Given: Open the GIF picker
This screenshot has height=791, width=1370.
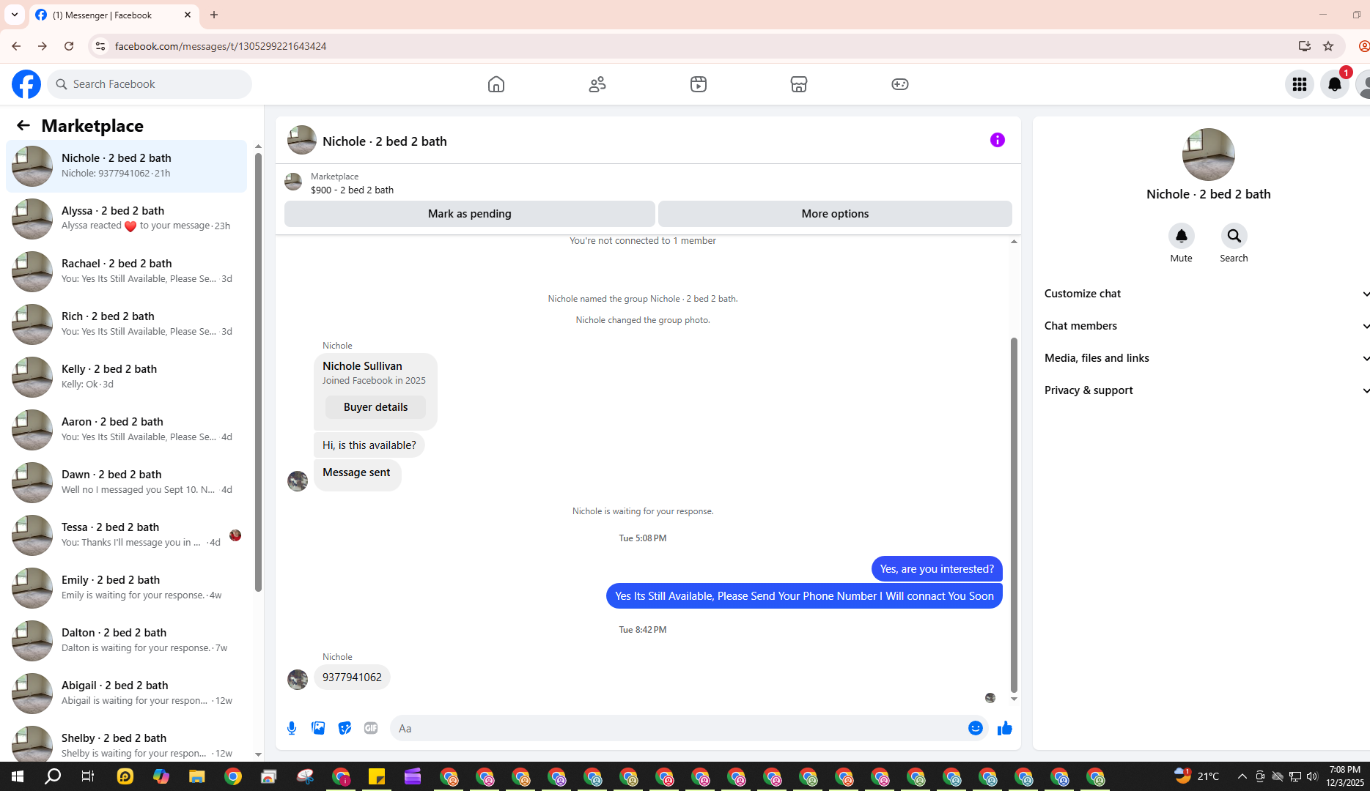Looking at the screenshot, I should [371, 728].
